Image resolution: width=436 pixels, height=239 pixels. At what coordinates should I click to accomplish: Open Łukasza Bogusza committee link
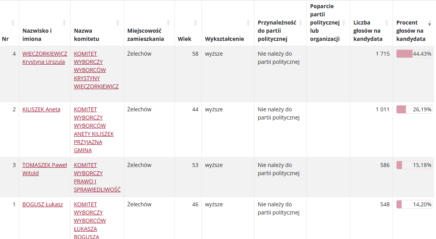coord(90,221)
